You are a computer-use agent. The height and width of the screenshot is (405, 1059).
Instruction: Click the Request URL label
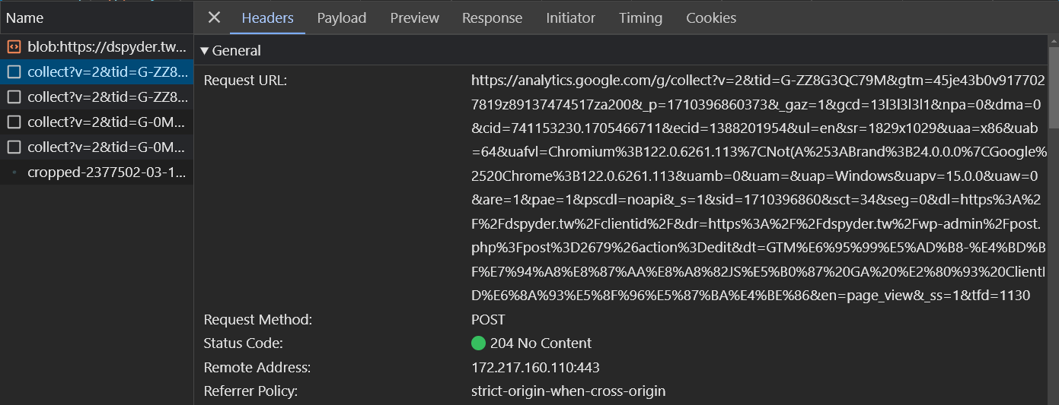[246, 81]
